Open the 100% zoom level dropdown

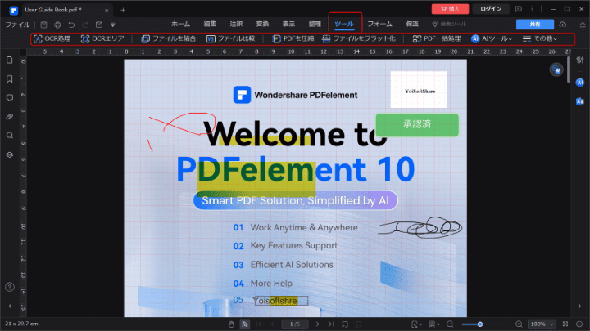tap(542, 324)
